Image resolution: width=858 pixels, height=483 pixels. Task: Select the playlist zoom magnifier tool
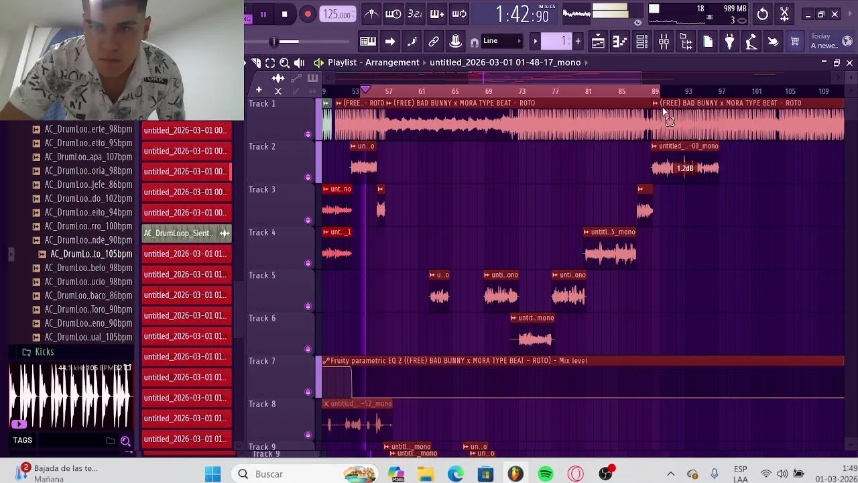[x=284, y=62]
